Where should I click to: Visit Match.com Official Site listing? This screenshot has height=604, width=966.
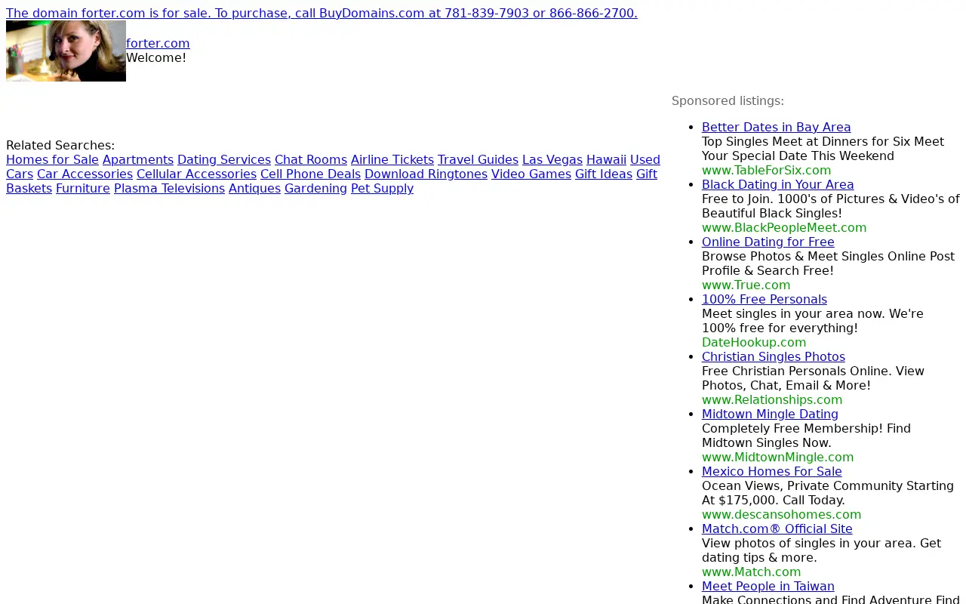(777, 528)
